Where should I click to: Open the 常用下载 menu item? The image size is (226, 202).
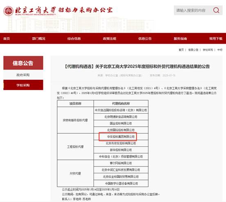tap(216, 38)
